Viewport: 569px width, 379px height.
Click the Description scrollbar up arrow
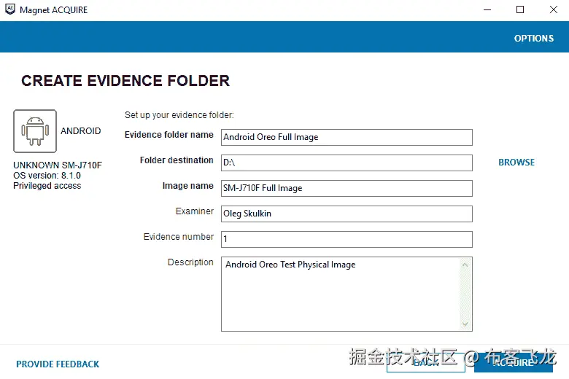[x=465, y=265]
